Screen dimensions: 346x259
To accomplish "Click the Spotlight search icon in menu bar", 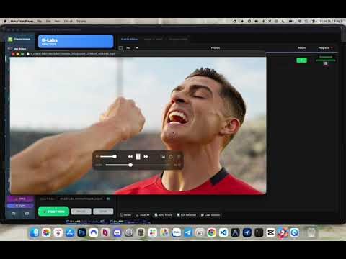I will [306, 21].
